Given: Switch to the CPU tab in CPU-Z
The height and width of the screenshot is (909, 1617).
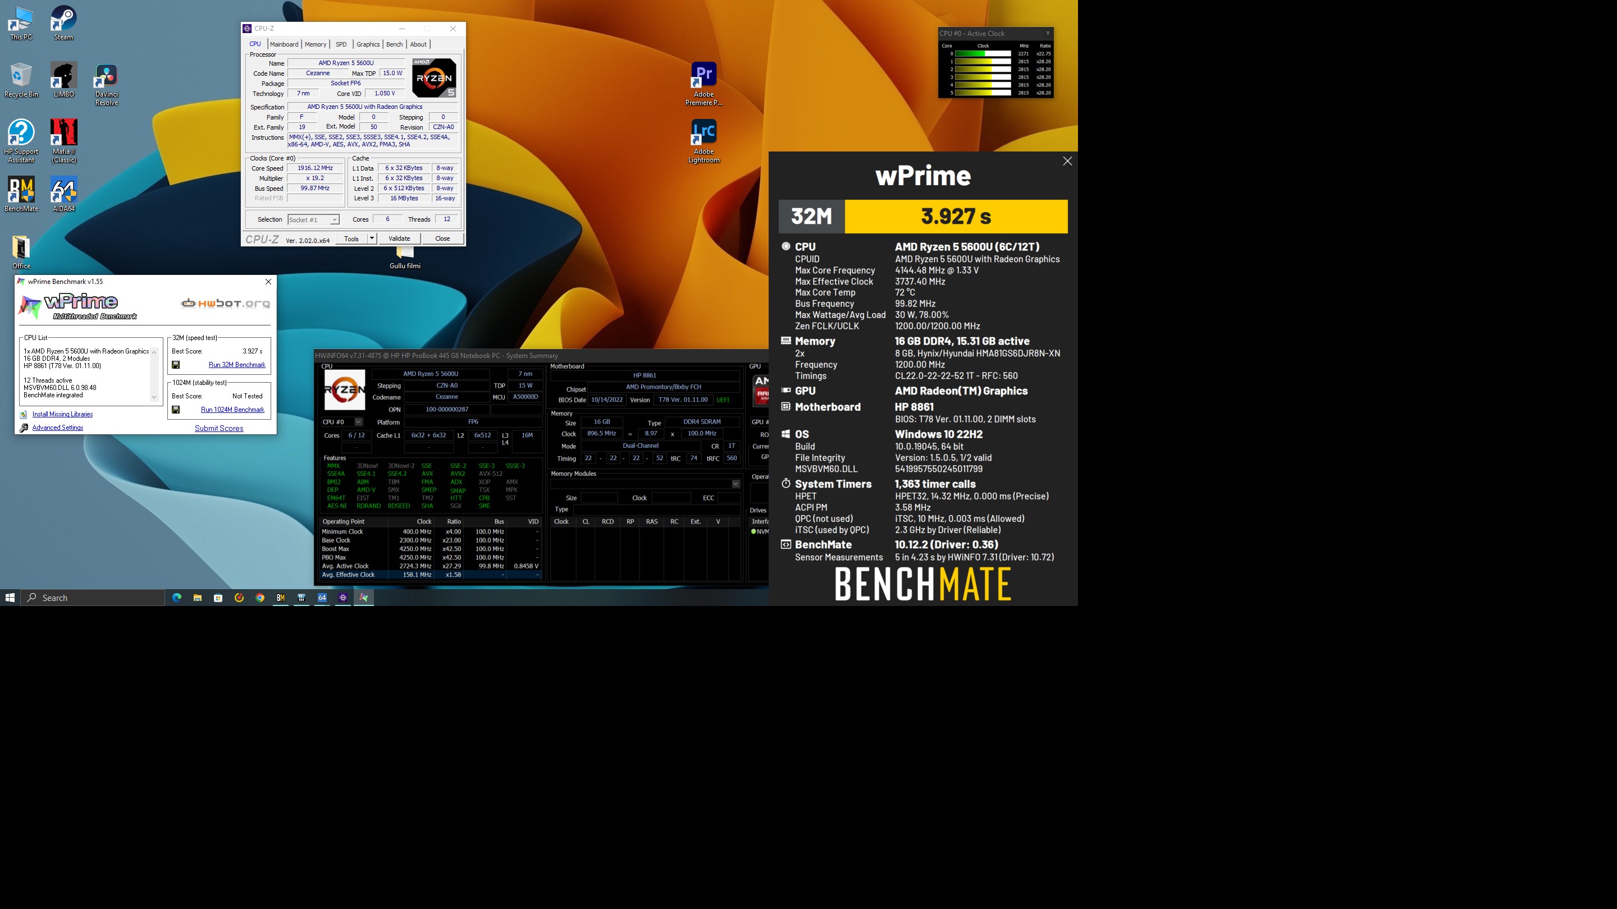Looking at the screenshot, I should 255,44.
